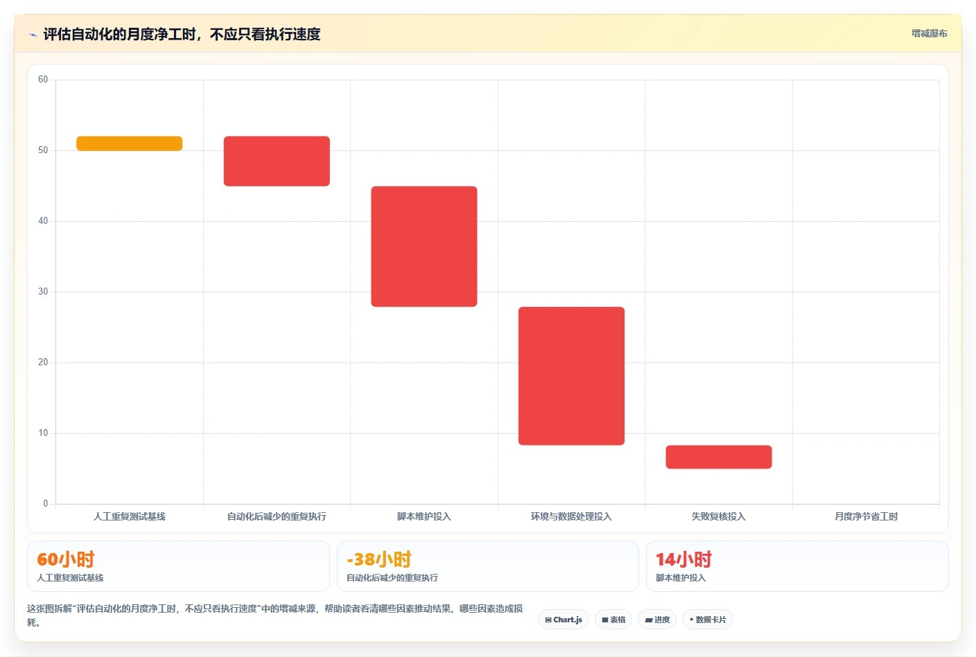The height and width of the screenshot is (657, 976).
Task: Click the y-axis value 20
Action: [x=43, y=362]
